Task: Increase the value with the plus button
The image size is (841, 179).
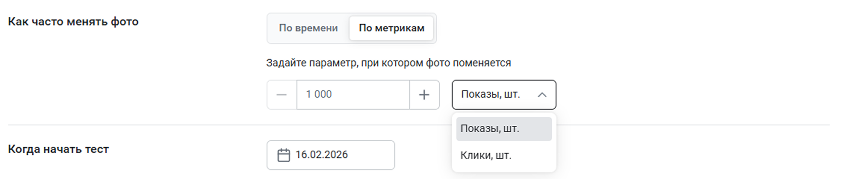Action: coord(424,95)
